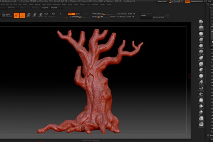This screenshot has height=142, width=213.
Task: Toggle the Menus button in title bar
Action: [x=188, y=1]
